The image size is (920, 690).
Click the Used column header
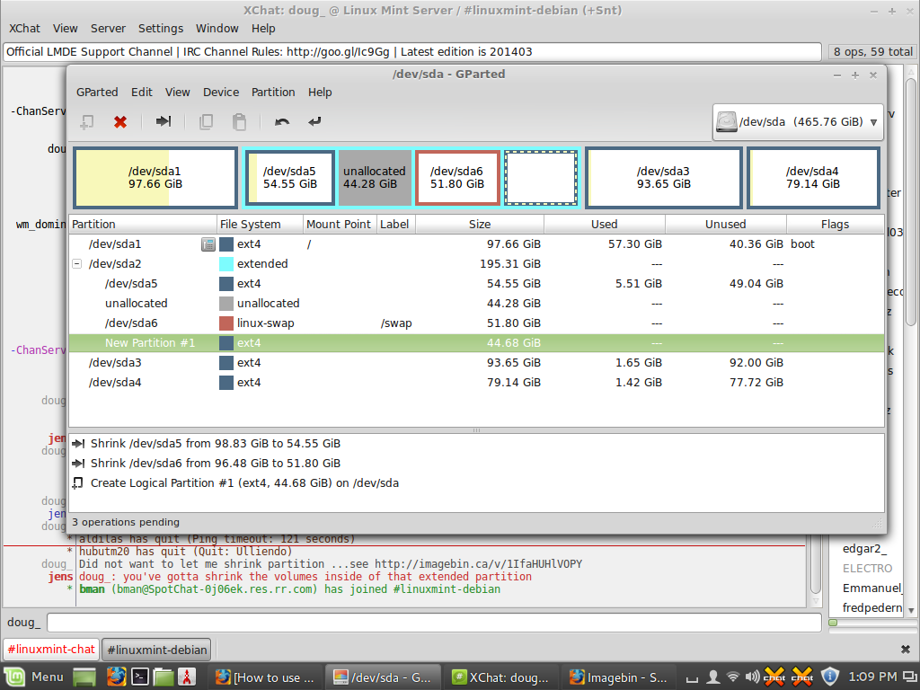[x=605, y=224]
